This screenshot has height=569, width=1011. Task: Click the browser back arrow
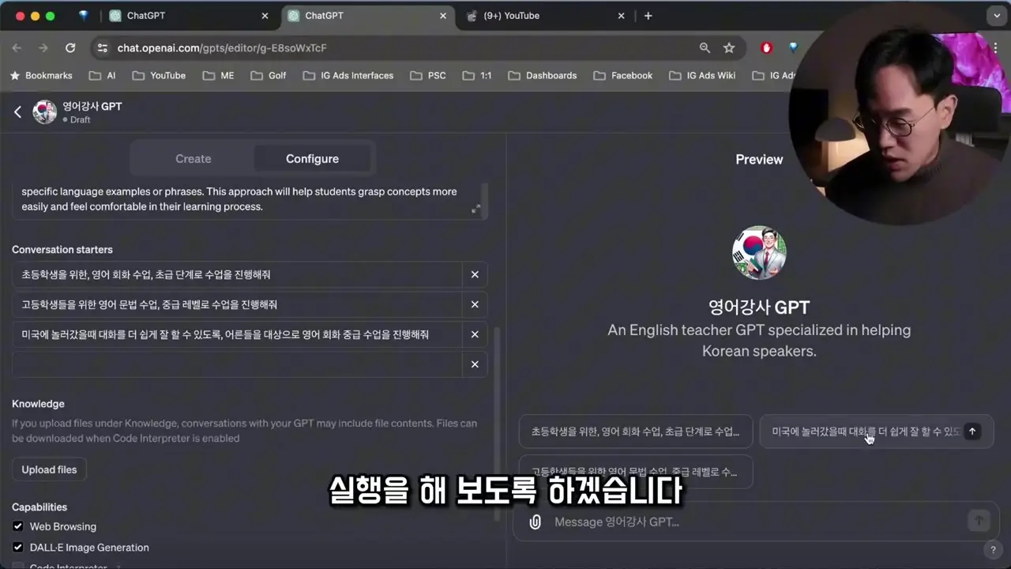pyautogui.click(x=17, y=47)
